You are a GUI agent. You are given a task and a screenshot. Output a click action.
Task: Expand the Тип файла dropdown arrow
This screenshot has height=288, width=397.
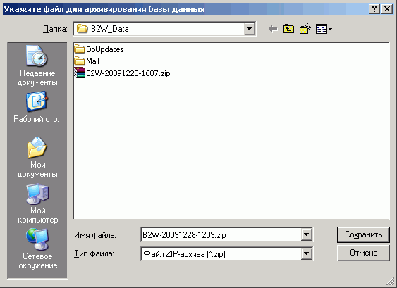[x=306, y=253]
